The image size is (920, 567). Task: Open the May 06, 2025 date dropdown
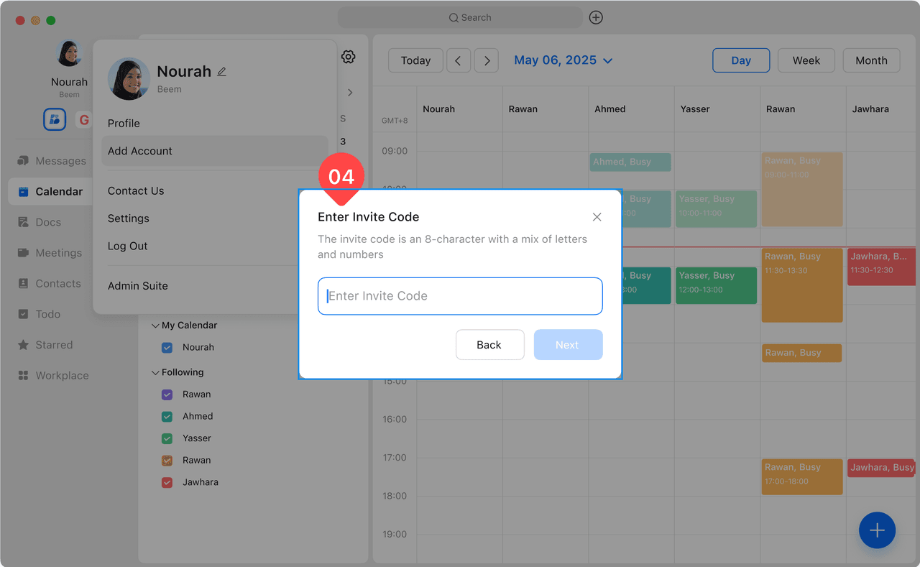[x=563, y=60]
